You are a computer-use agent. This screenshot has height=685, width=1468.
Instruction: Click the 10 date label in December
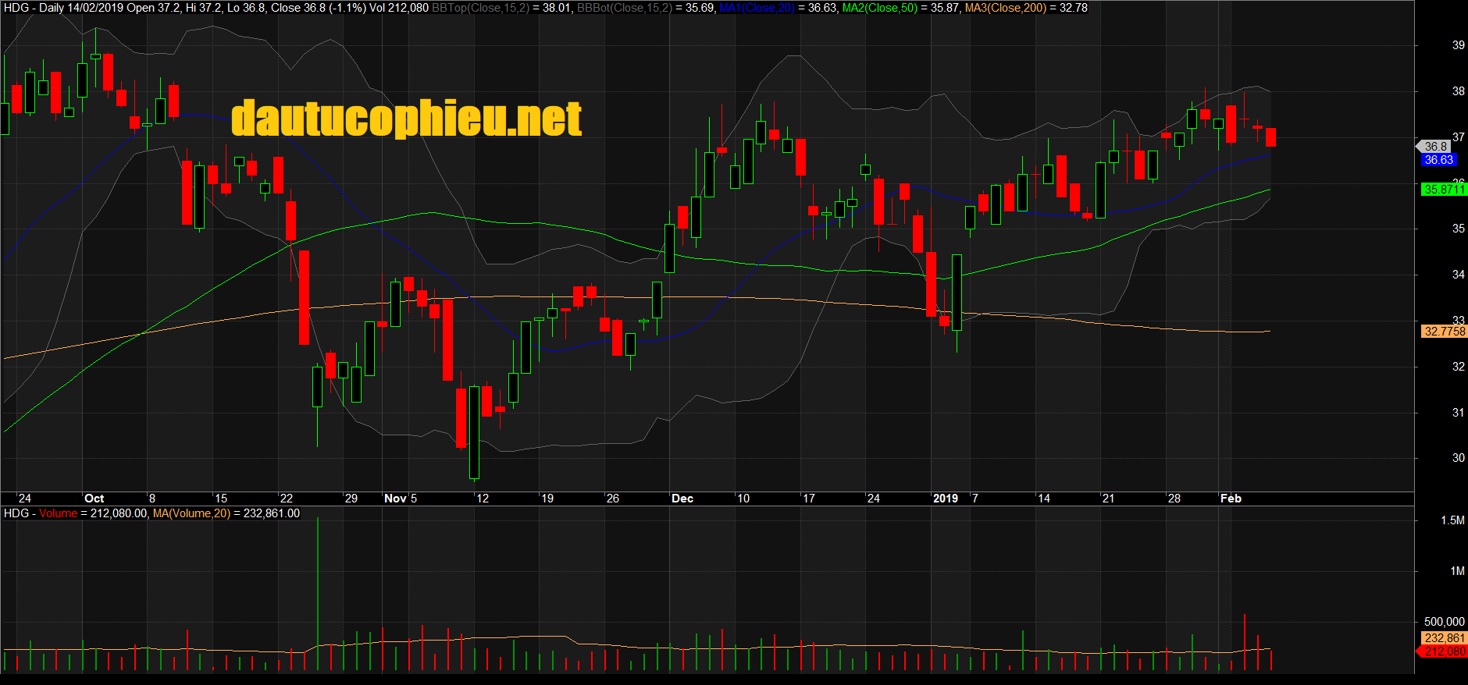click(x=743, y=499)
